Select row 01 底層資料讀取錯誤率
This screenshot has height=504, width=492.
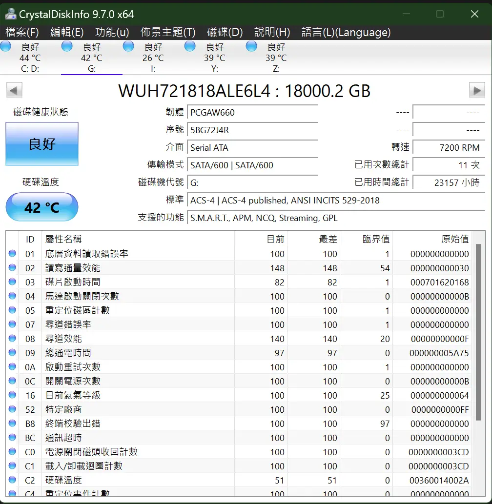(x=239, y=254)
